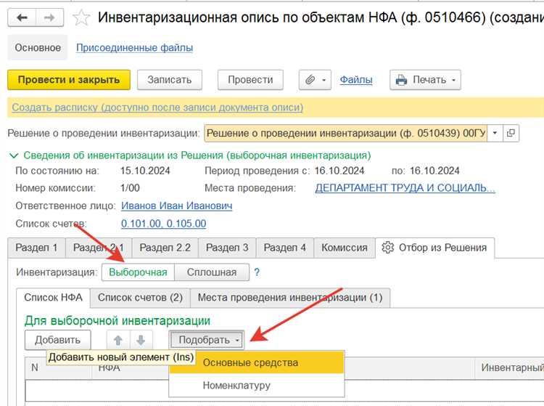Click the Записать button

[x=170, y=80]
